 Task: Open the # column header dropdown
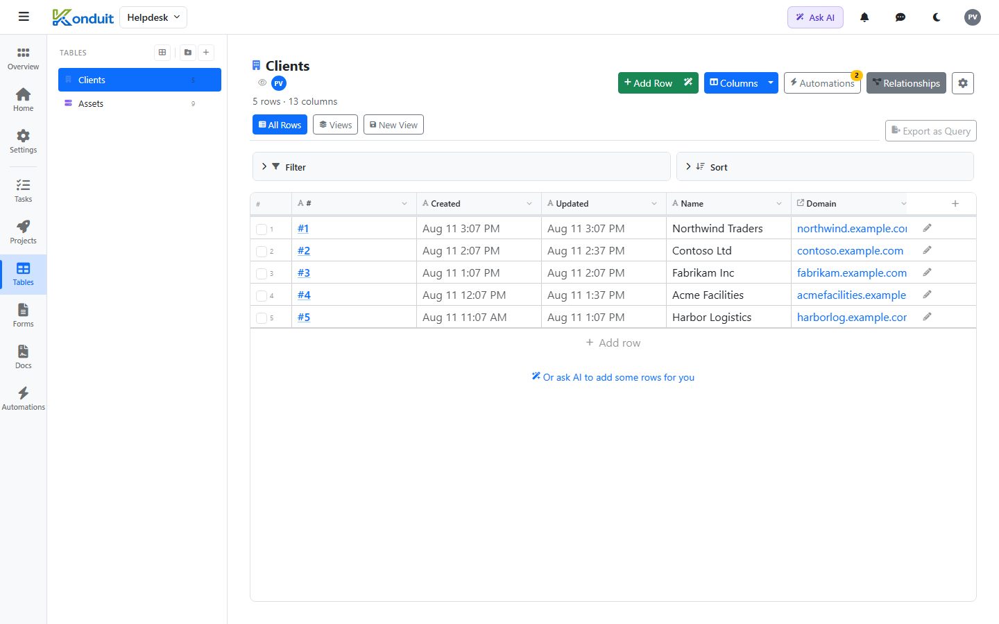tap(404, 203)
